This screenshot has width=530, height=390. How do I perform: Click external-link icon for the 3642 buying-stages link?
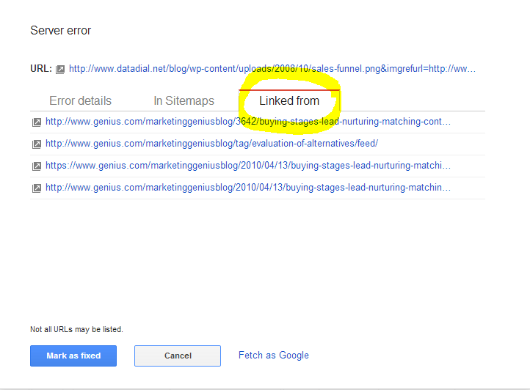tap(37, 122)
